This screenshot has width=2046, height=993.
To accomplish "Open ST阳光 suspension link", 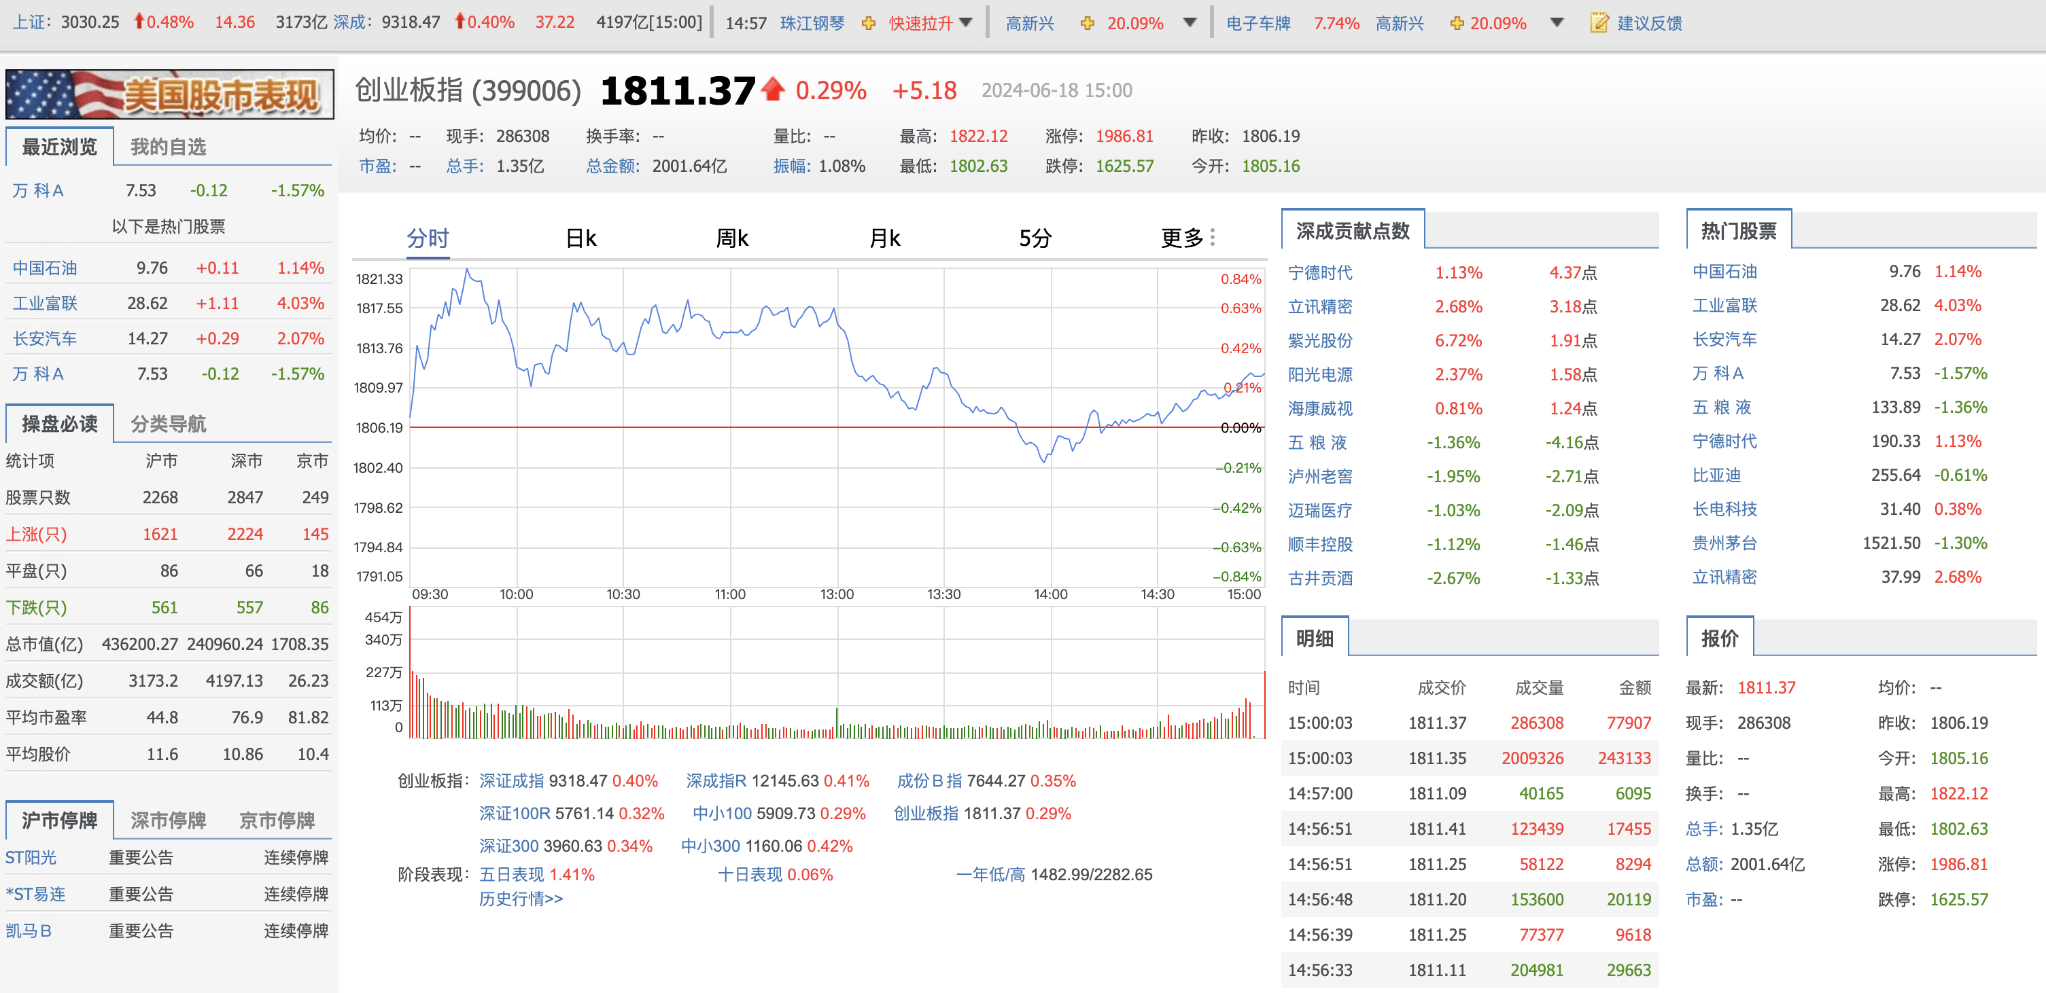I will 31,857.
